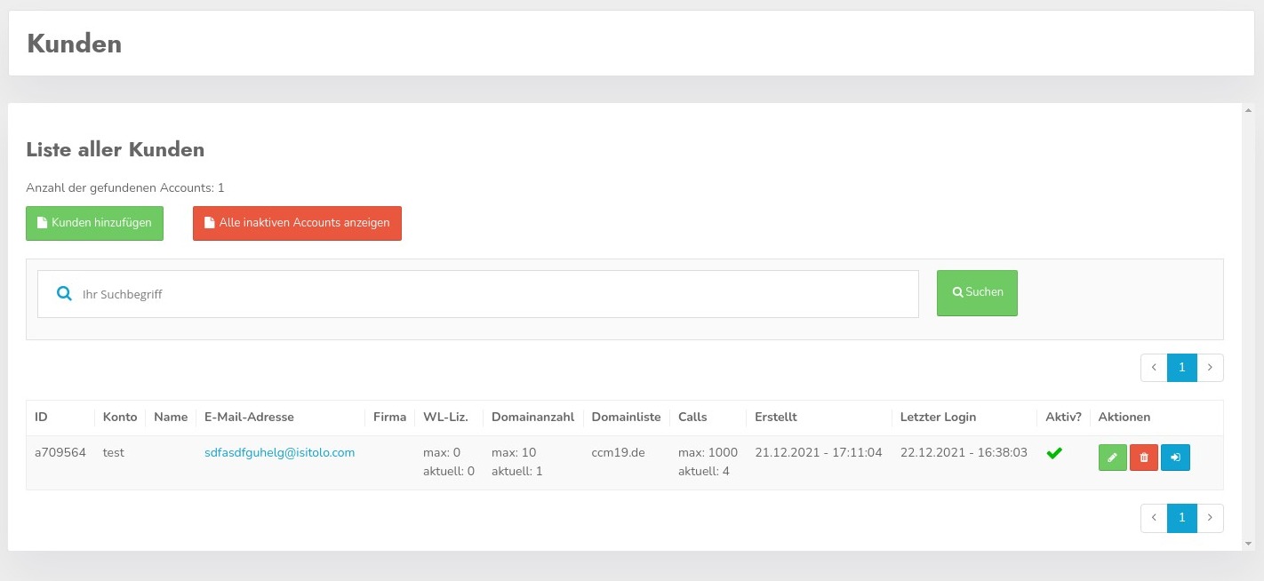This screenshot has height=581, width=1264.
Task: Click the ID column header
Action: pos(41,417)
